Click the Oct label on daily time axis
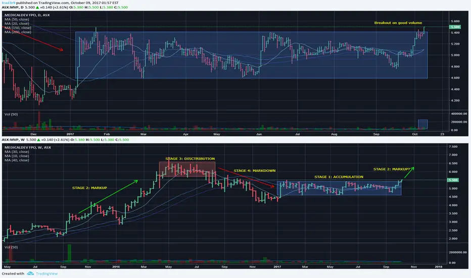 pos(415,134)
